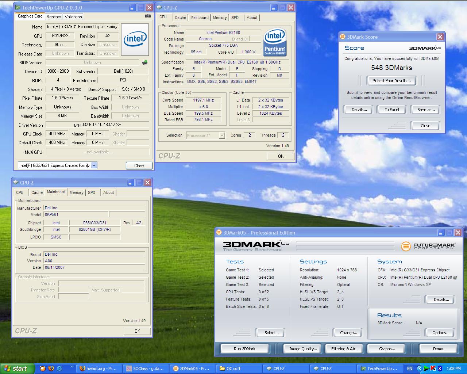Viewport: 467px width, 374px height.
Task: Click the GPU-Z Name field
Action: [x=82, y=27]
